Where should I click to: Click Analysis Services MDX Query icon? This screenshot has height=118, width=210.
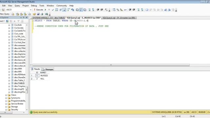(x=17, y=14)
